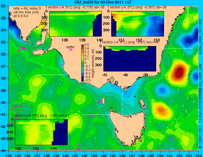203x157 pixels.
Task: Open the lon=146 temperature section inset plot
Action: click(x=130, y=59)
